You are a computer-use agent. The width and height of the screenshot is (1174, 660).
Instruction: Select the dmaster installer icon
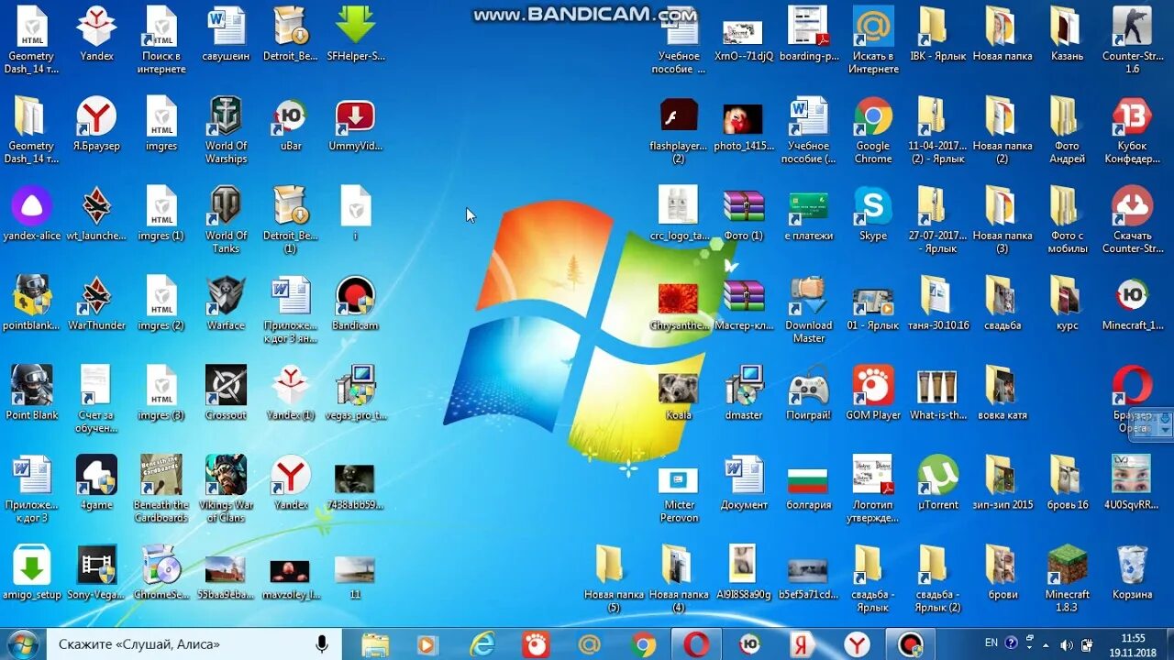click(x=744, y=393)
